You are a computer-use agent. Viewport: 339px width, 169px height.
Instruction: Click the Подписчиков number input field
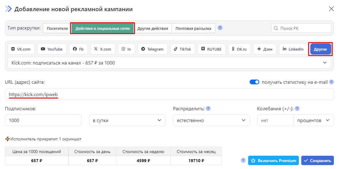[x=43, y=120]
